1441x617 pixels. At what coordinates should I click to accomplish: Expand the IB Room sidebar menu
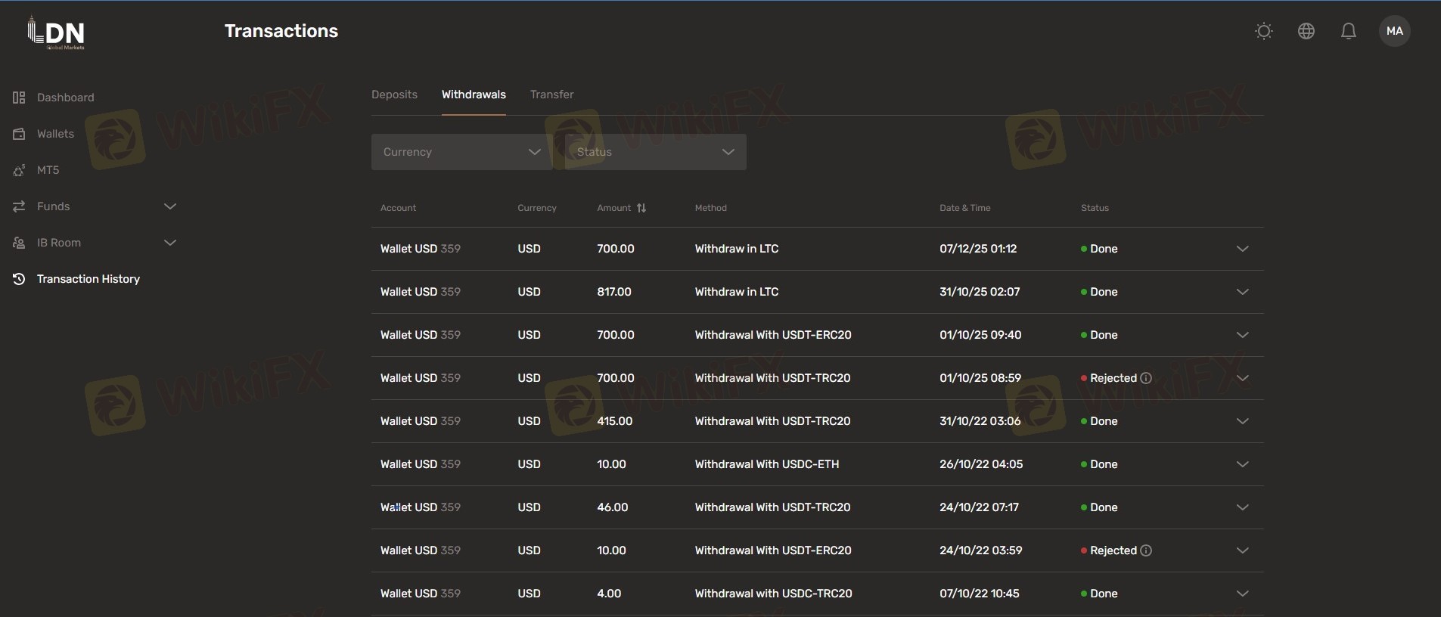click(95, 243)
